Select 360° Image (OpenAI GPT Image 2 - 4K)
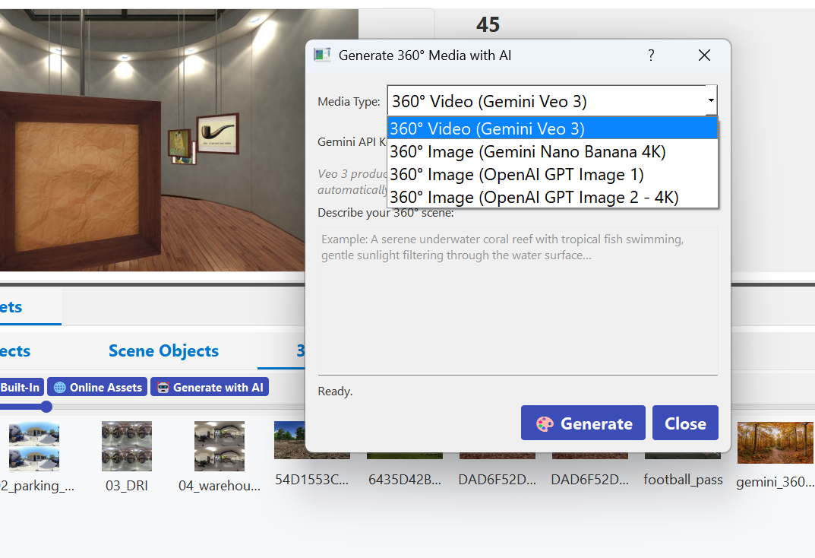 pyautogui.click(x=552, y=197)
